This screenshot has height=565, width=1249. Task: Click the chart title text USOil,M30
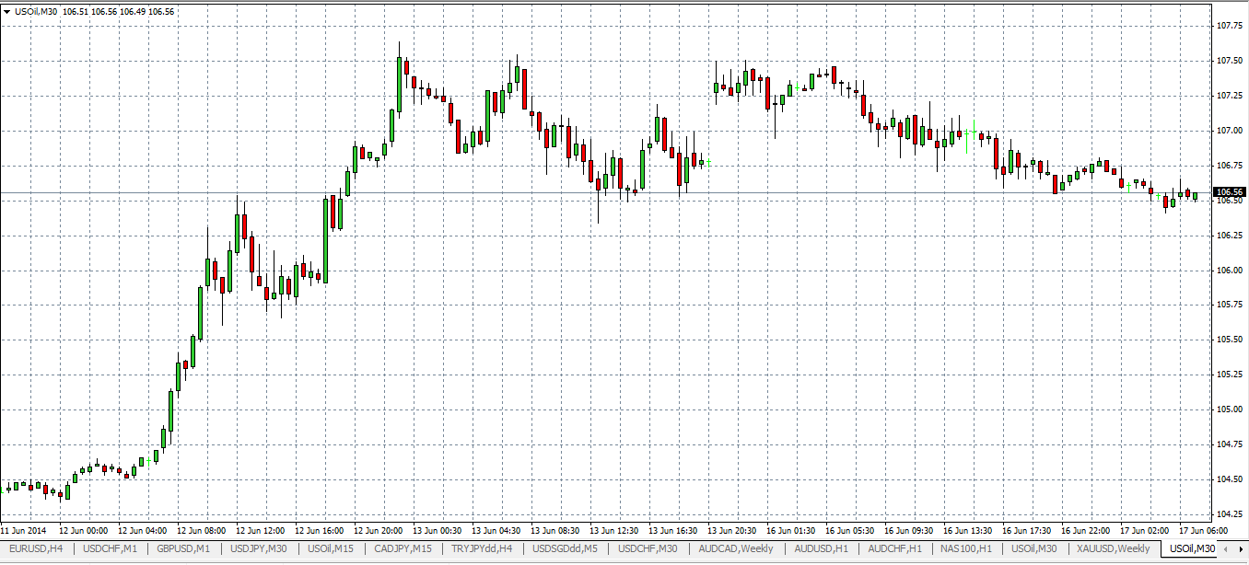(36, 11)
